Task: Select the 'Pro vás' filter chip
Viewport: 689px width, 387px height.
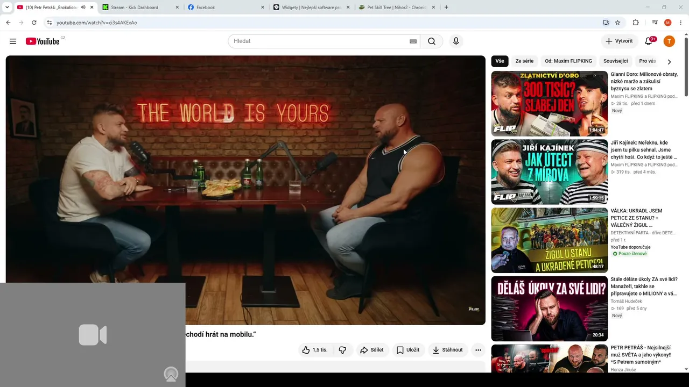Action: (x=647, y=61)
